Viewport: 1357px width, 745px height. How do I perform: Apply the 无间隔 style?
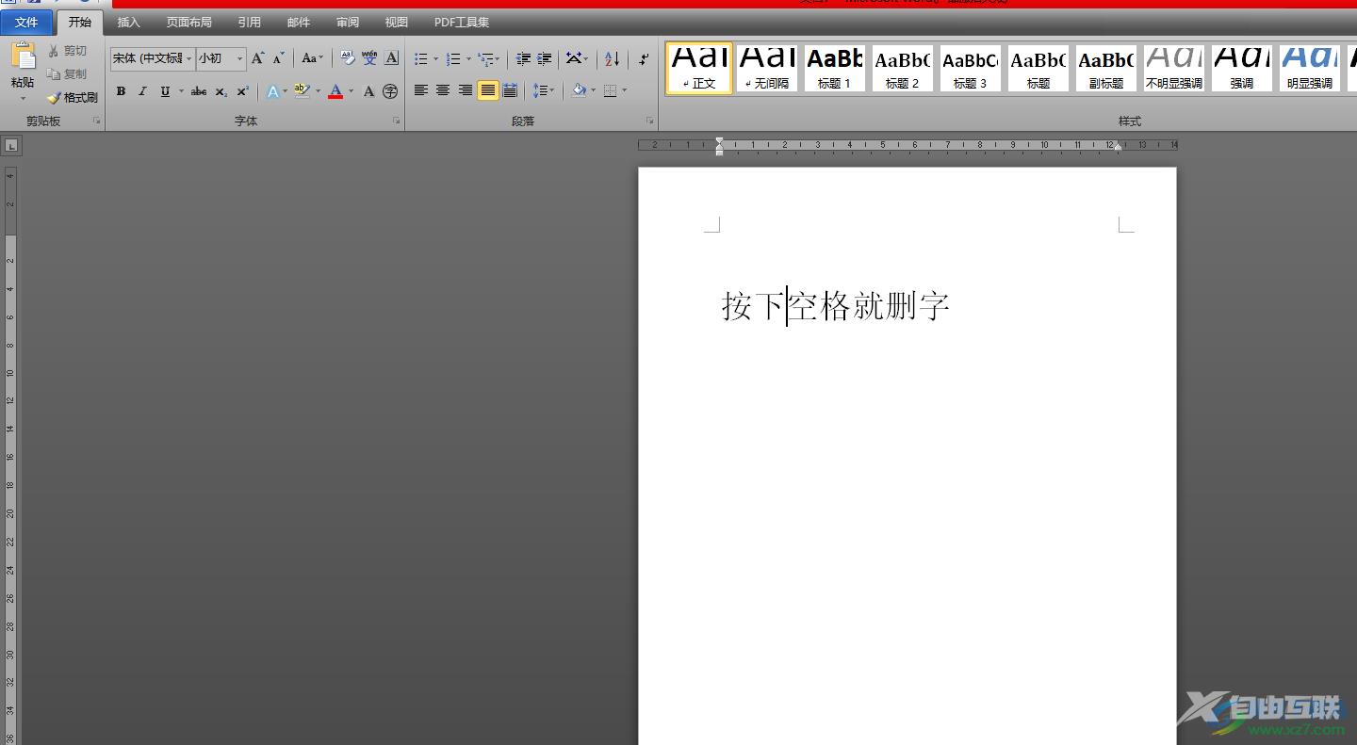[767, 68]
